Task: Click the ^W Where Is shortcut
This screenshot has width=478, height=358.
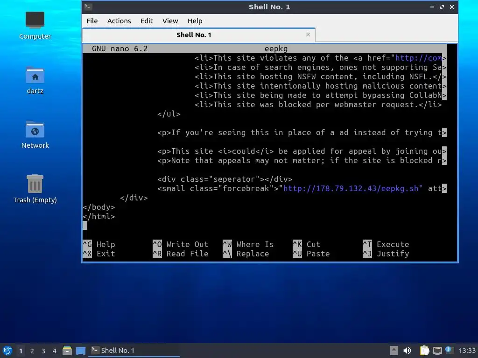Action: tap(248, 244)
